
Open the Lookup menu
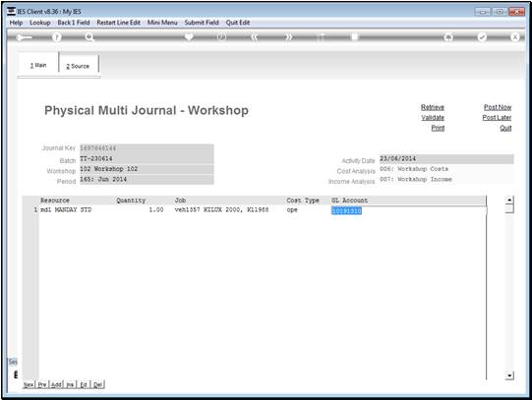coord(40,23)
